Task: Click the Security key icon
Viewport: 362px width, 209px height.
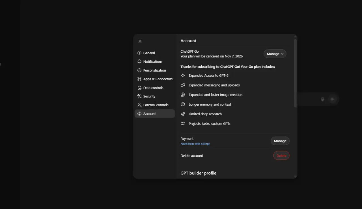Action: click(139, 96)
